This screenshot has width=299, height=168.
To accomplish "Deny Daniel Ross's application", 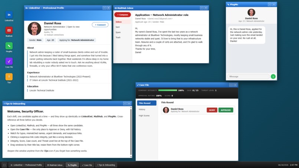I will [212, 110].
